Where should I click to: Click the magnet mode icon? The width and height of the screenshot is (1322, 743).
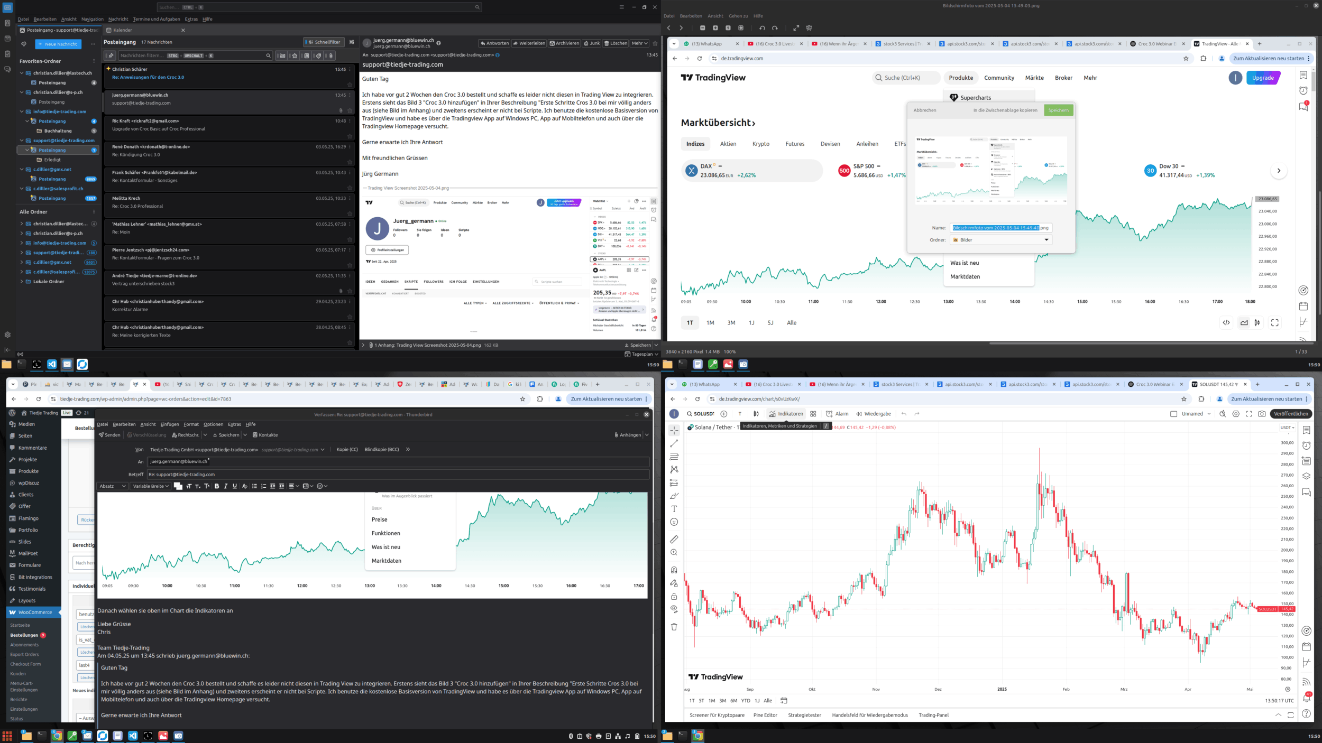tap(674, 570)
